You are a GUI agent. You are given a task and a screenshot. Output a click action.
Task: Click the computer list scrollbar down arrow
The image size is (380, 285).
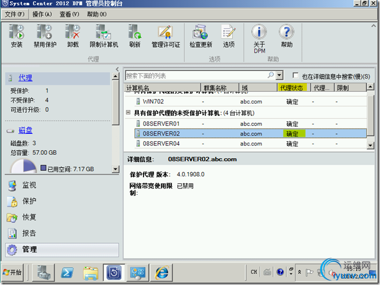point(370,145)
